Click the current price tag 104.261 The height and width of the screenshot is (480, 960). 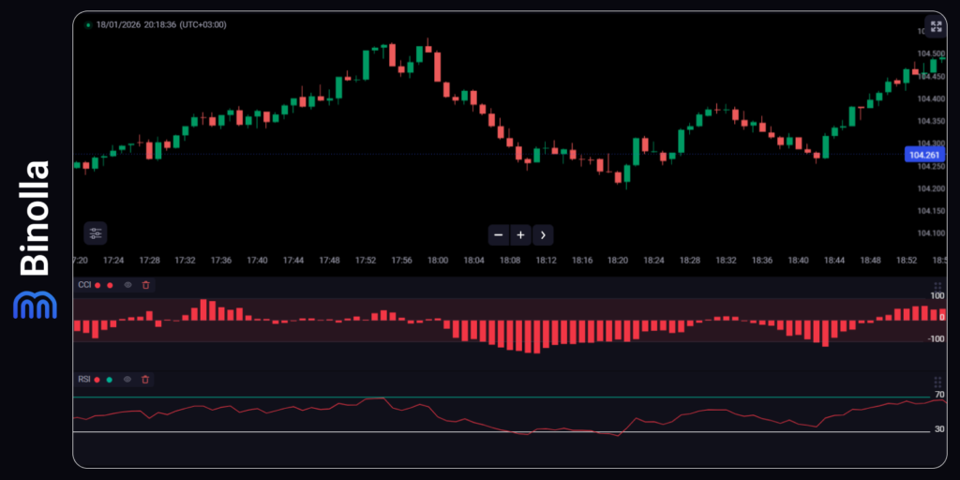tap(923, 155)
